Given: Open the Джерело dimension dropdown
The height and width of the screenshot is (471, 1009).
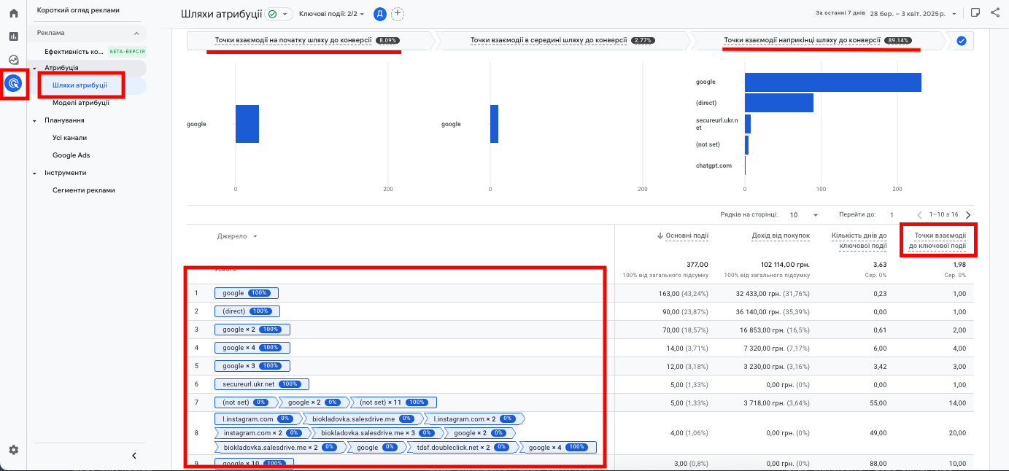Looking at the screenshot, I should (x=237, y=236).
